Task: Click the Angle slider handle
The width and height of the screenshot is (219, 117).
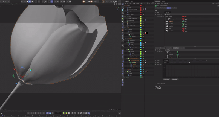Action: 207,60
